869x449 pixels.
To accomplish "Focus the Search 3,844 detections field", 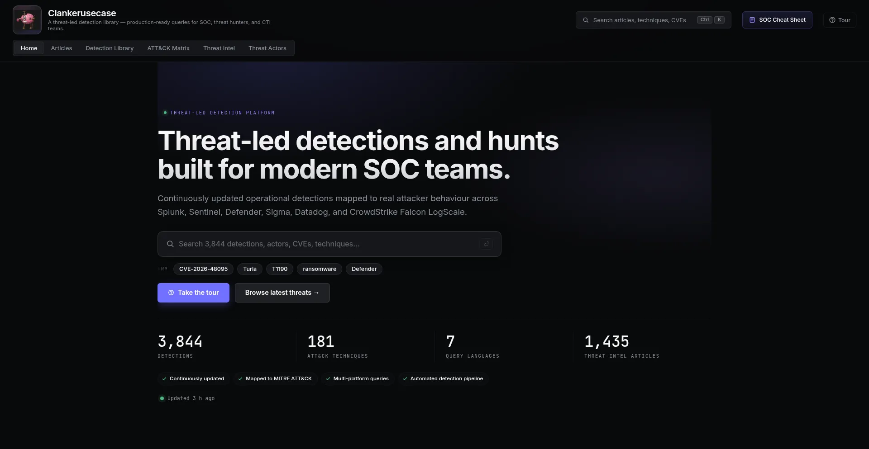I will point(329,244).
